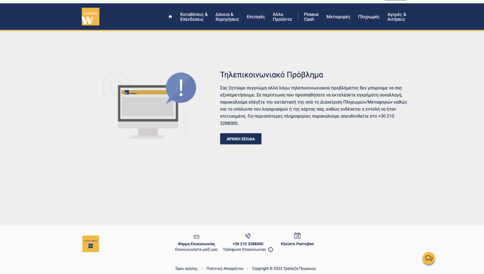Open the Πολιτική Απορρήτου link
This screenshot has height=274, width=484.
point(225,268)
